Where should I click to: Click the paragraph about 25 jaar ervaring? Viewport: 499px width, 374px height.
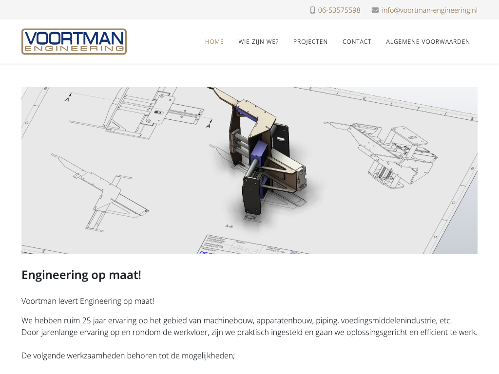point(236,321)
